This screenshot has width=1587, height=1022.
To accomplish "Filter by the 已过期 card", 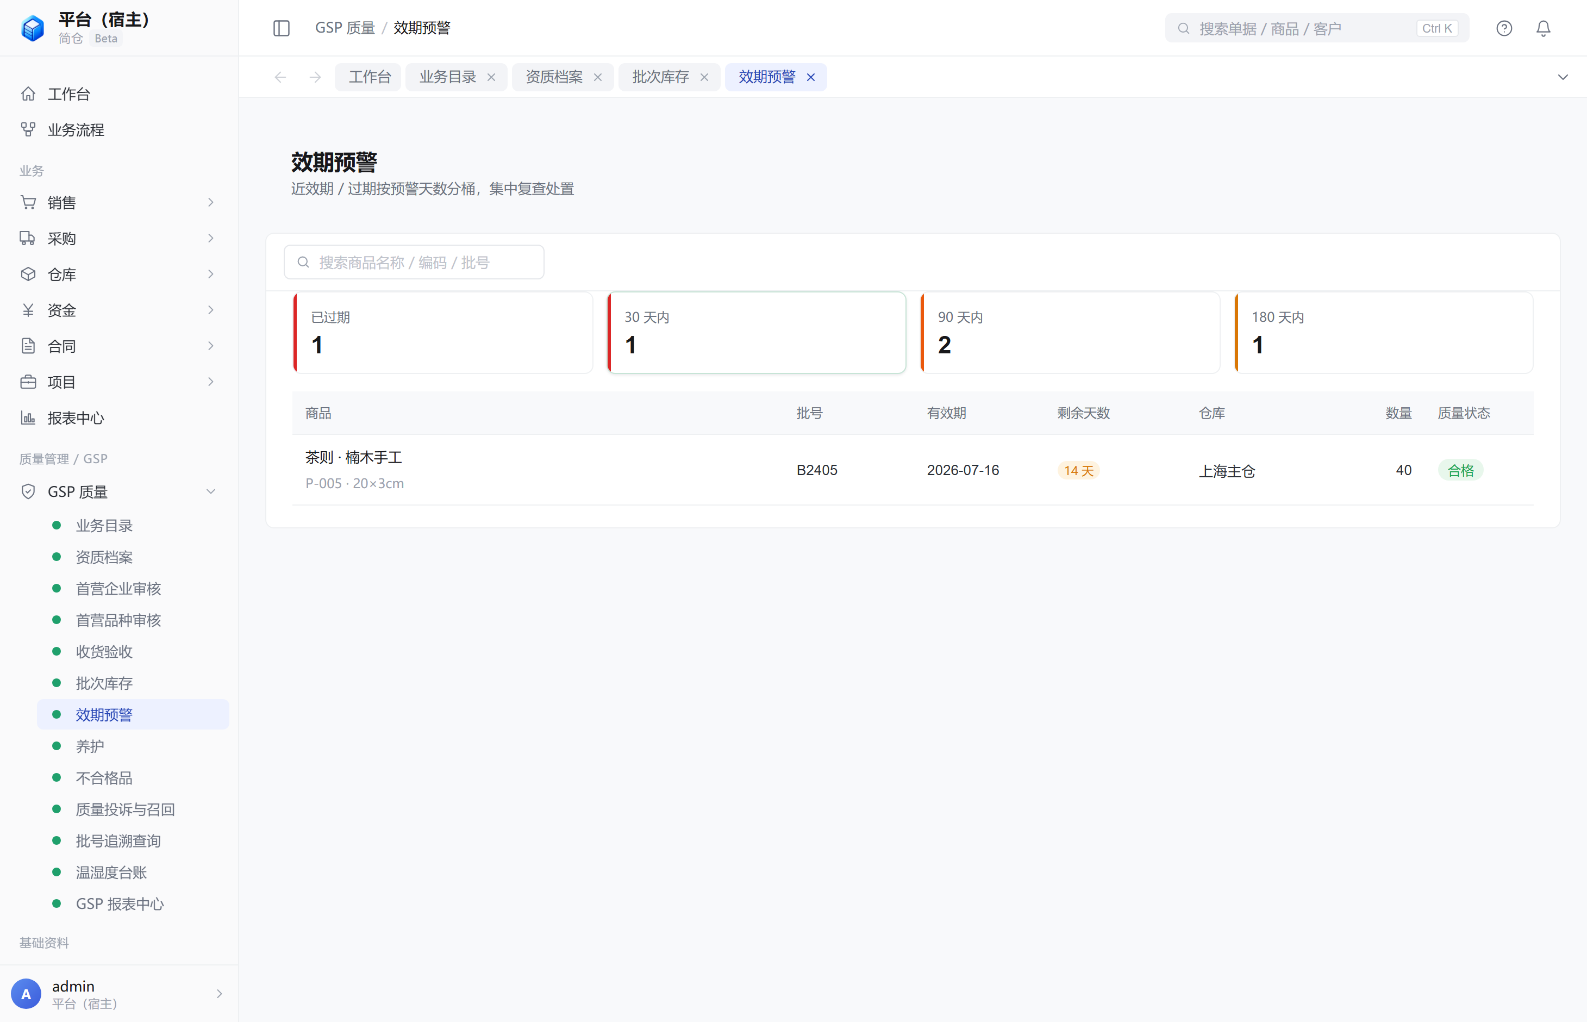I will pos(443,333).
